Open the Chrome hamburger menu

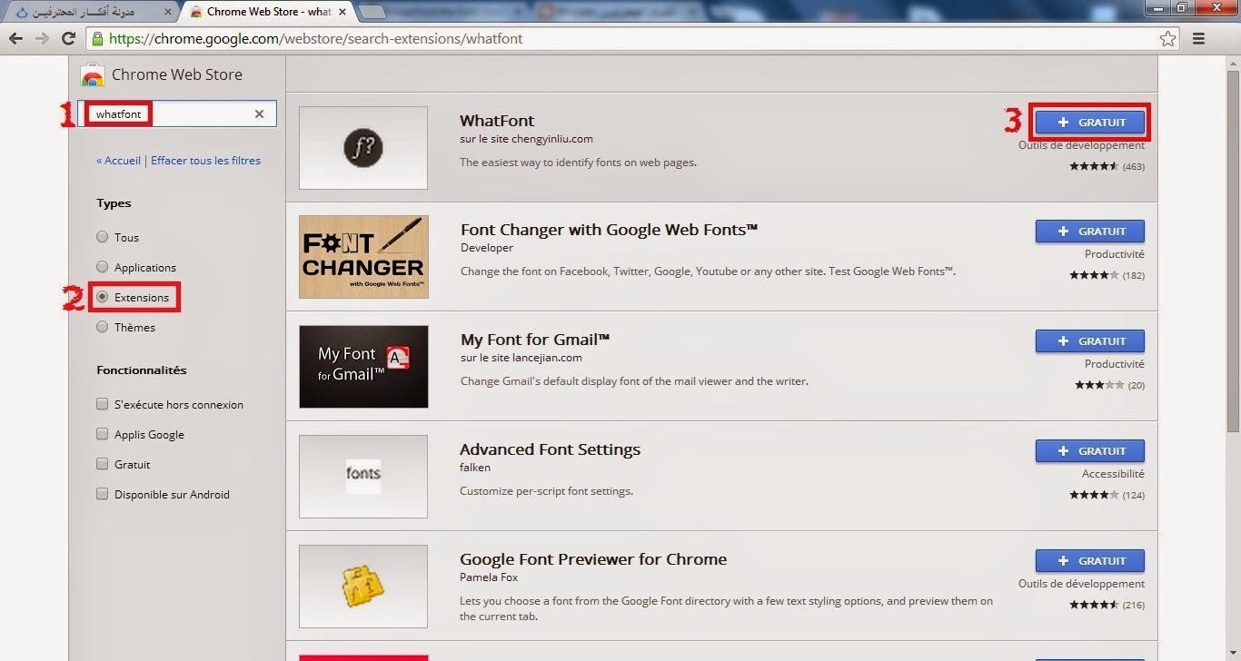coord(1199,39)
